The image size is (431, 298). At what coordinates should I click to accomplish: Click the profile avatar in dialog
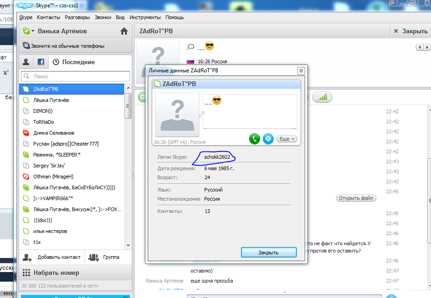177,115
